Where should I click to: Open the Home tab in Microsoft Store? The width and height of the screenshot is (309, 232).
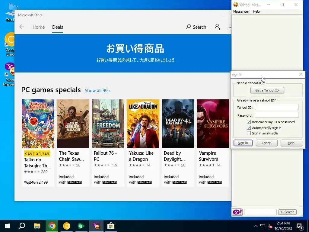39,27
